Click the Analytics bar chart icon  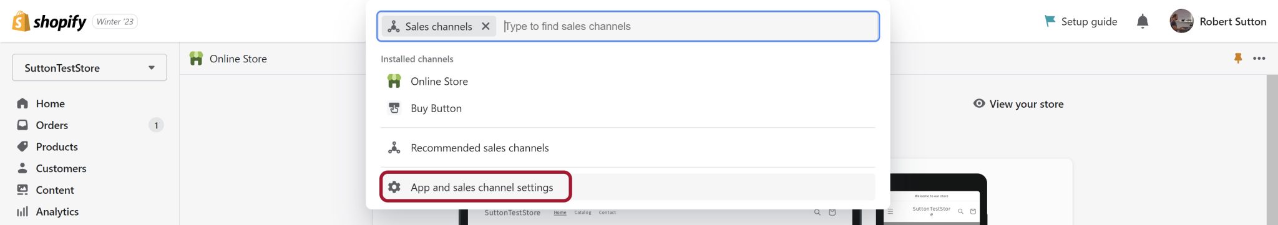(22, 211)
